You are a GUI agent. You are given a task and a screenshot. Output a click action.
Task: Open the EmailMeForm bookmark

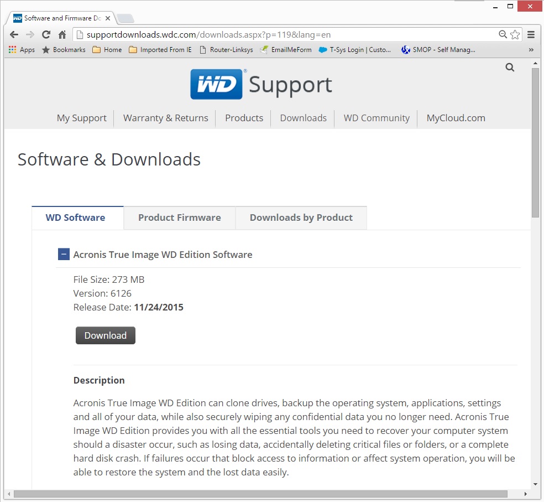point(286,50)
